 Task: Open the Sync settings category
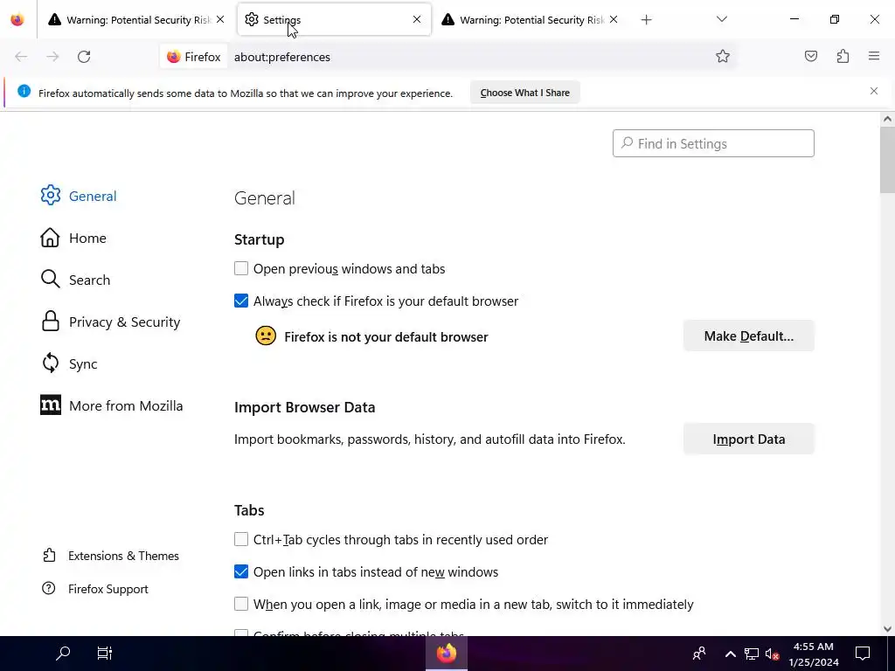point(68,363)
